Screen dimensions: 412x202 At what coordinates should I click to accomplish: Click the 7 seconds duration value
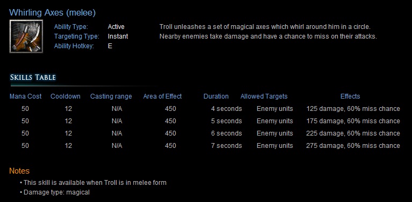(x=227, y=146)
